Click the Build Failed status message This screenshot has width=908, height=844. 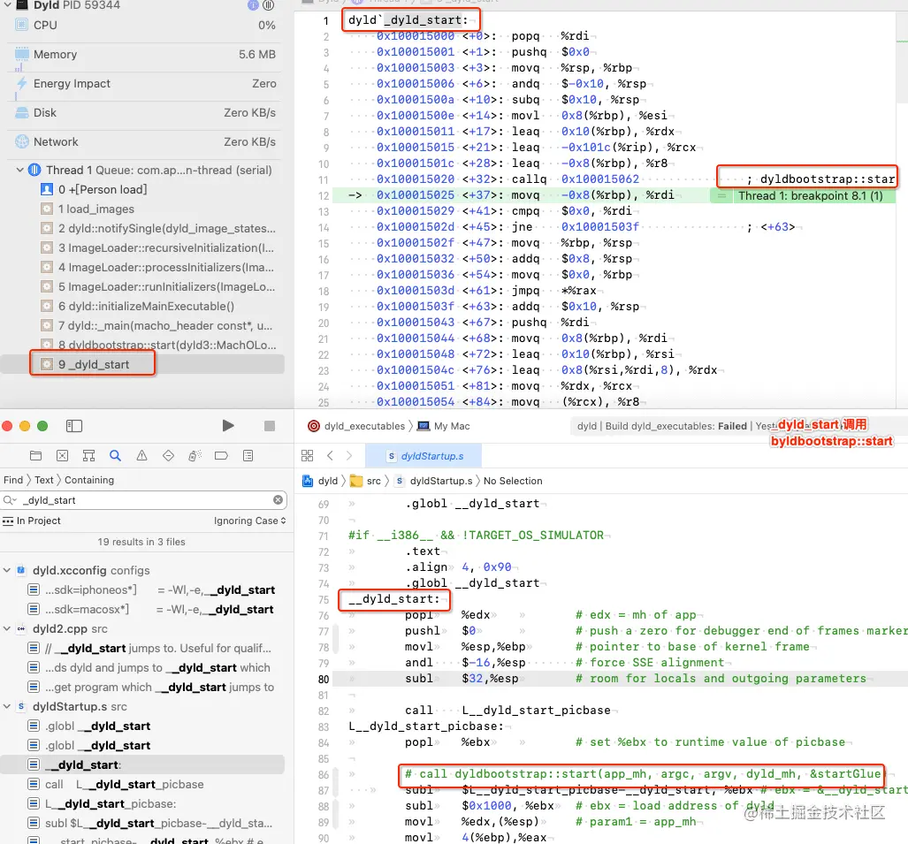[662, 426]
